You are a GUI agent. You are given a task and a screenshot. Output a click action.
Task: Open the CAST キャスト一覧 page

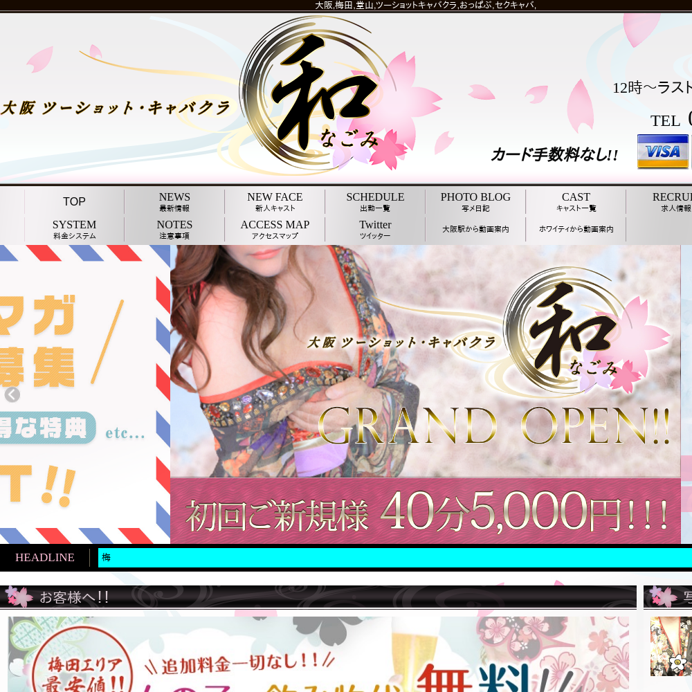tap(576, 202)
